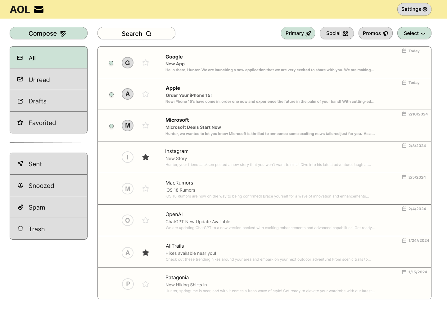Open the Instagram 'New Story' subject
Screen dimensions: 447x317
[x=176, y=158]
